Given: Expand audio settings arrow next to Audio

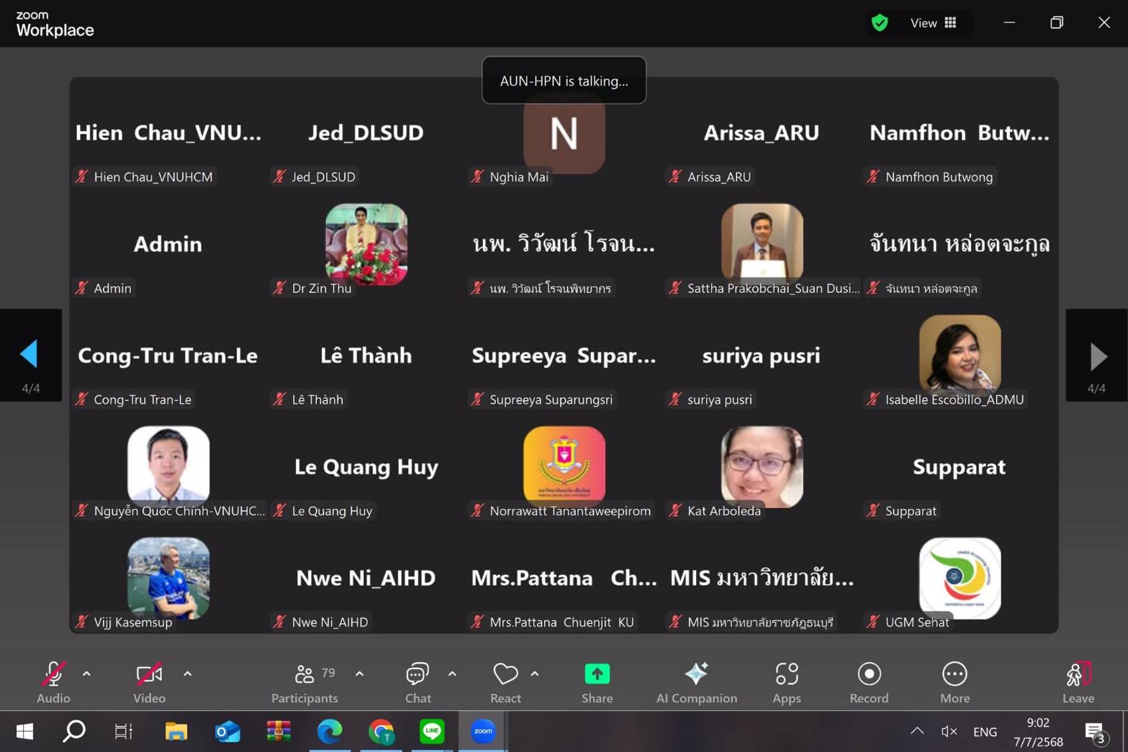Looking at the screenshot, I should [86, 674].
